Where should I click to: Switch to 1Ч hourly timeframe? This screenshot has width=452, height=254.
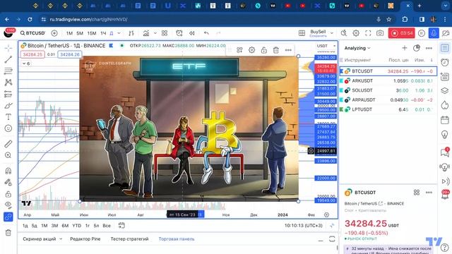103,33
